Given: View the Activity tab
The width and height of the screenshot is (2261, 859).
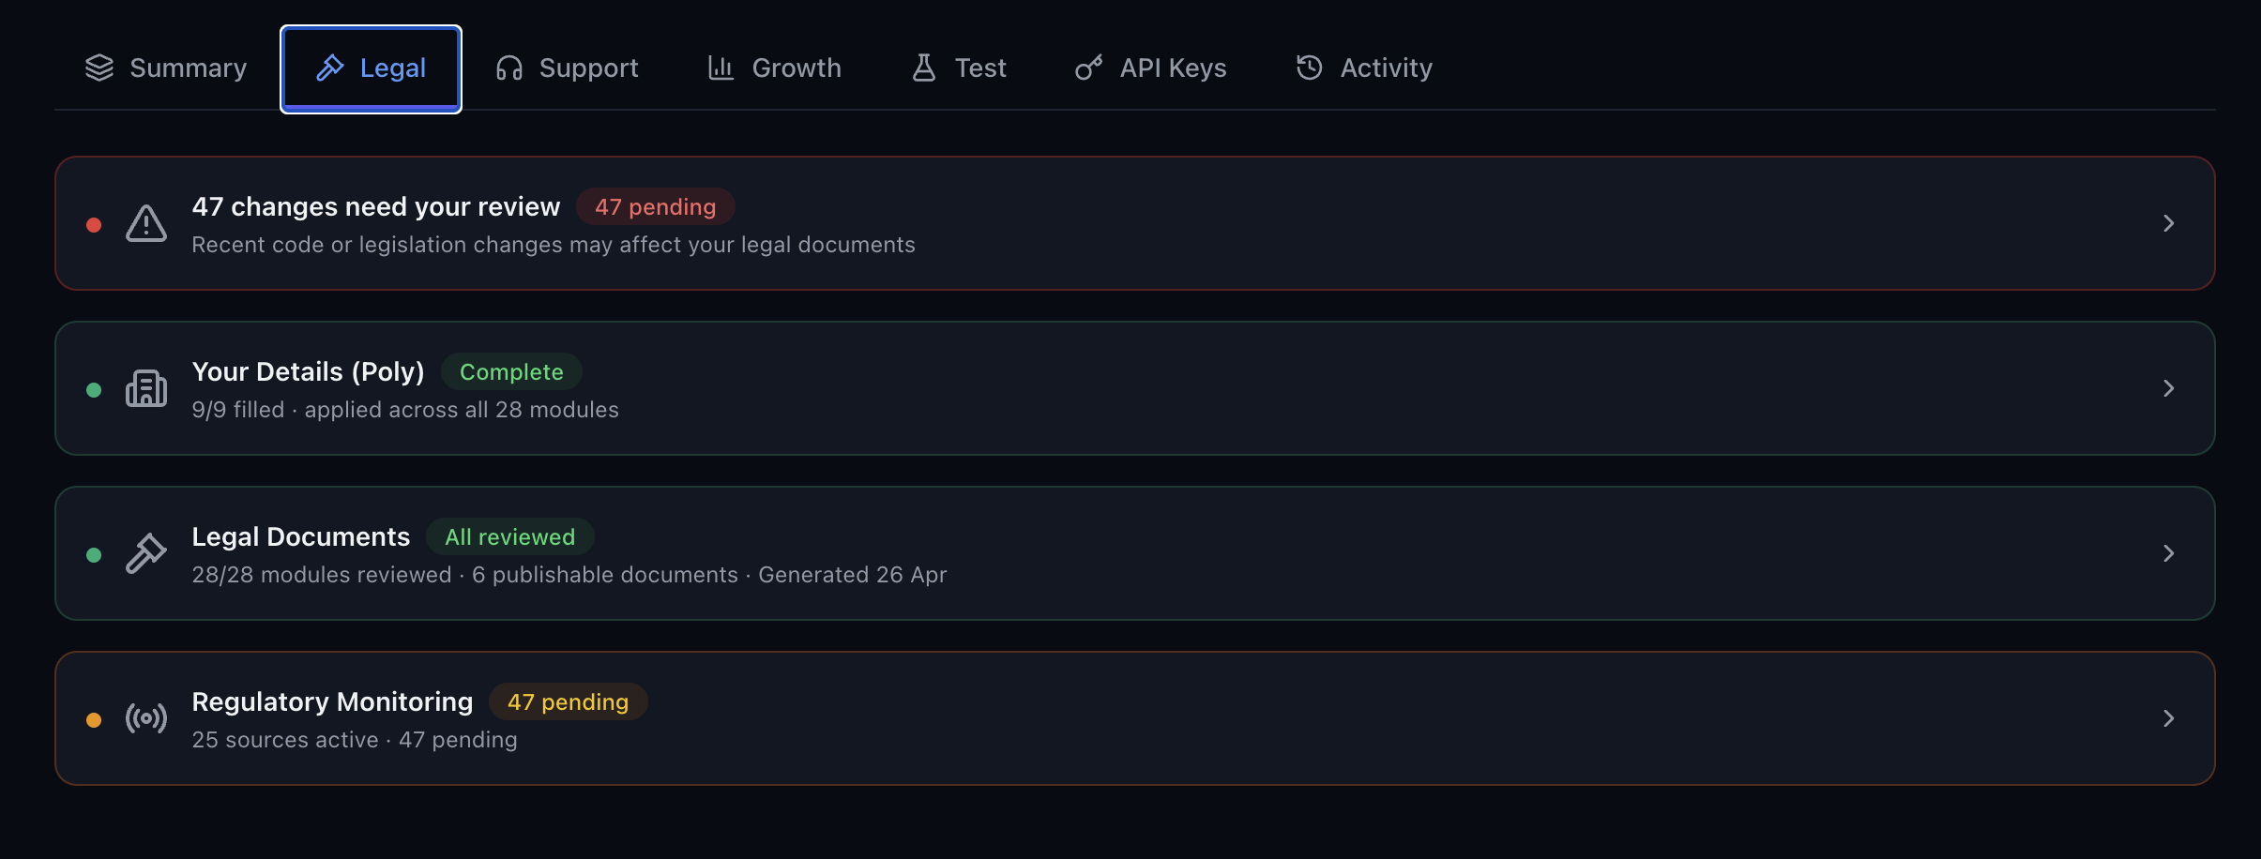Looking at the screenshot, I should point(1364,68).
